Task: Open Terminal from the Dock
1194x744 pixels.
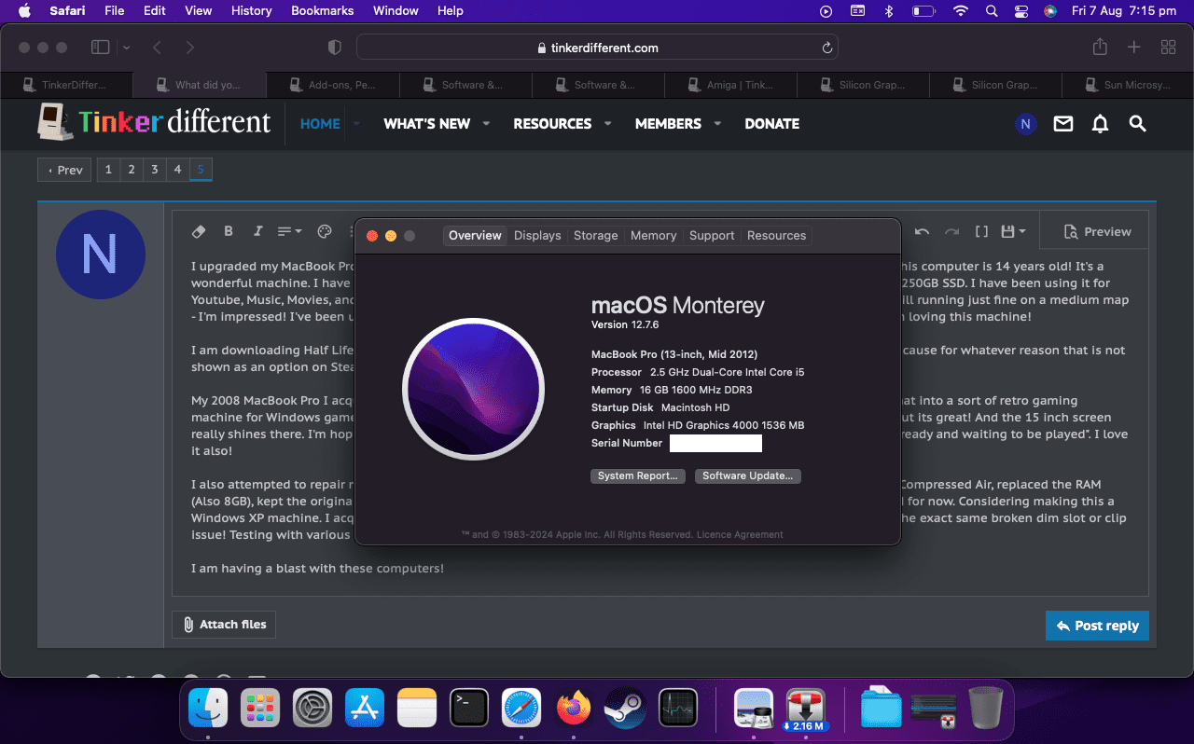Action: (469, 708)
